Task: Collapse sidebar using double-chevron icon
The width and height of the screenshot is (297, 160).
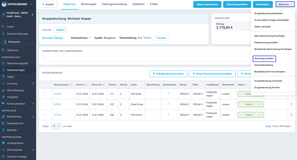Action: (31, 4)
